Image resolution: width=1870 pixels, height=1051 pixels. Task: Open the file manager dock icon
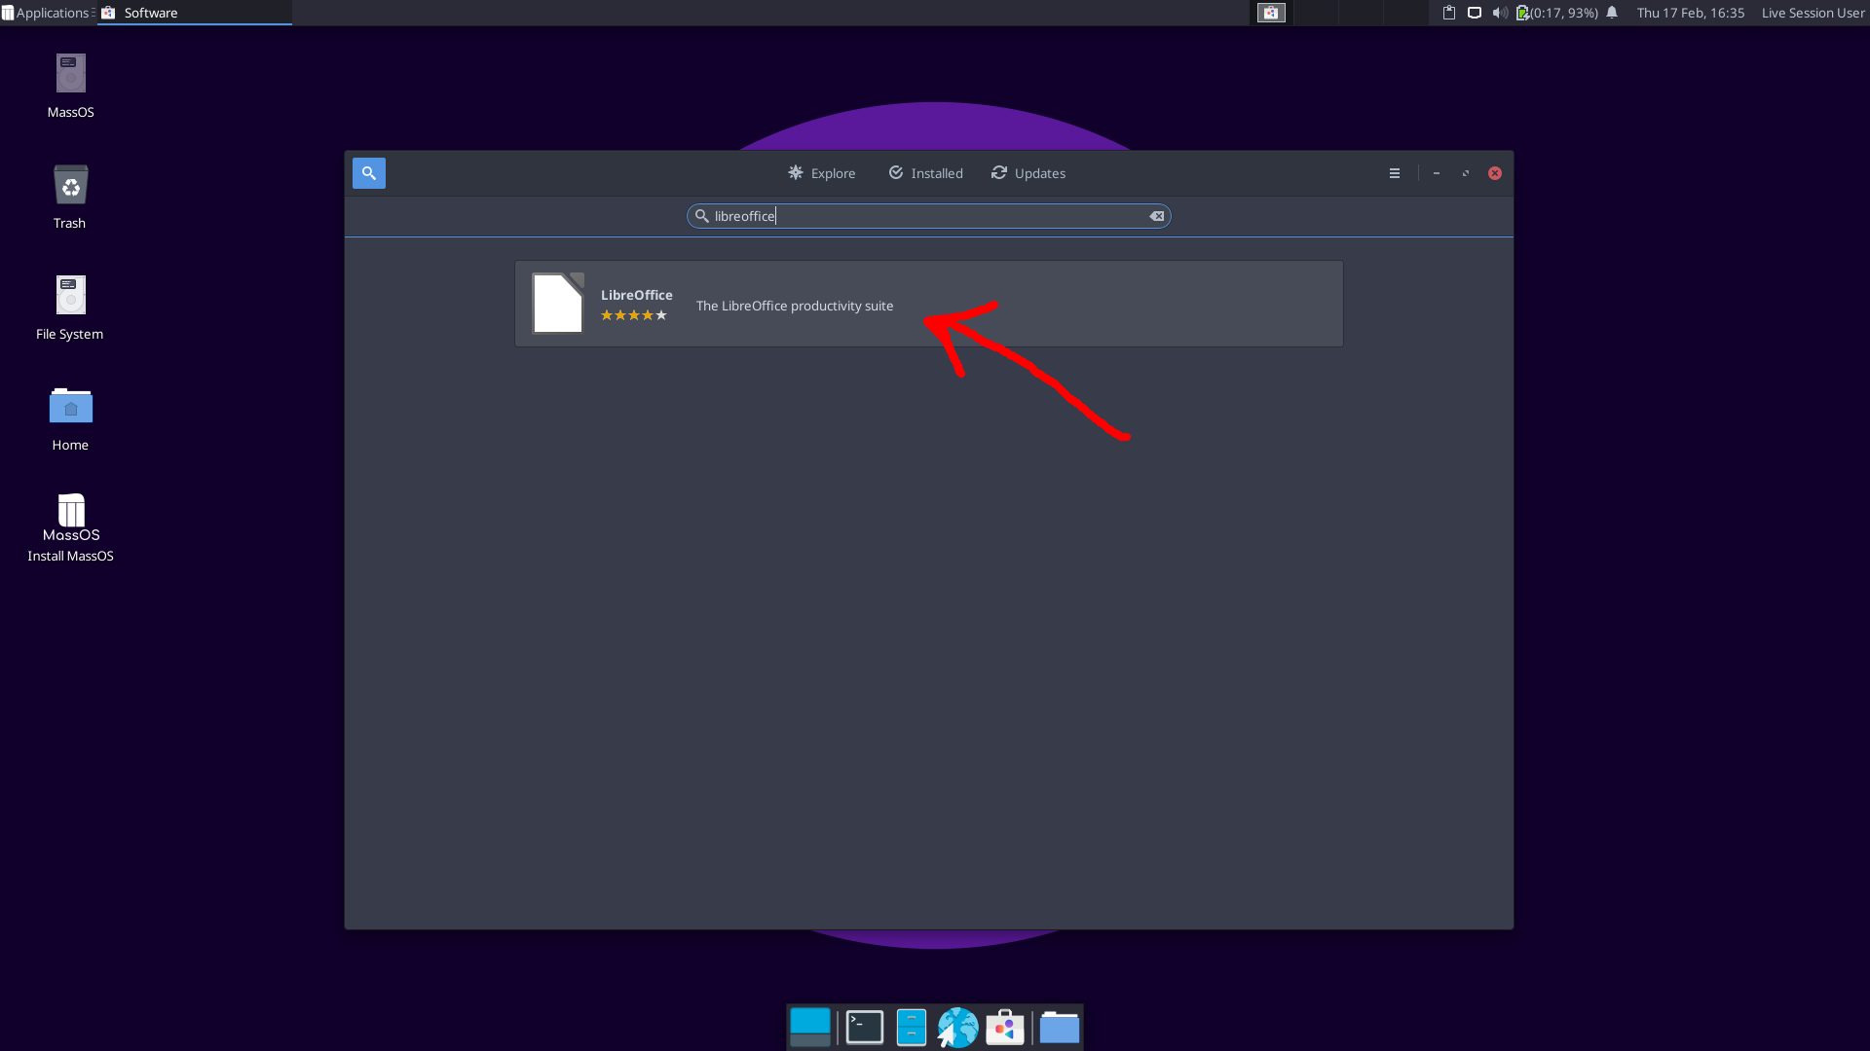(x=912, y=1028)
